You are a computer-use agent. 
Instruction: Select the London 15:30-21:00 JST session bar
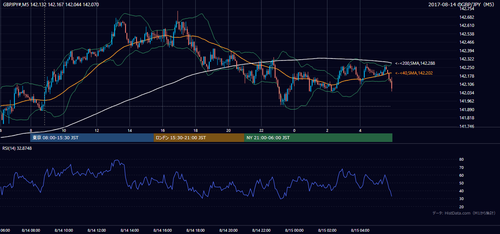point(199,138)
